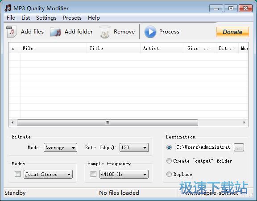Click the scroll left arrow of file list
The width and height of the screenshot is (257, 201).
pyautogui.click(x=12, y=122)
